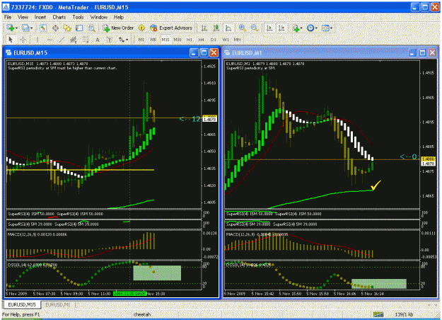Viewport: 442px width, 320px height.
Task: Switch to W1 weekly timeframe
Action: [226, 40]
